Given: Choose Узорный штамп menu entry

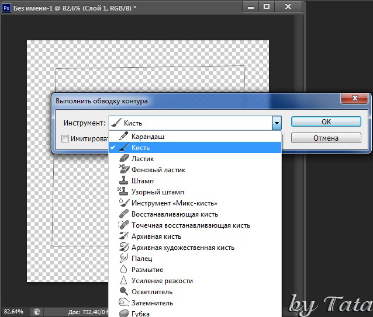Looking at the screenshot, I should click(x=195, y=191).
